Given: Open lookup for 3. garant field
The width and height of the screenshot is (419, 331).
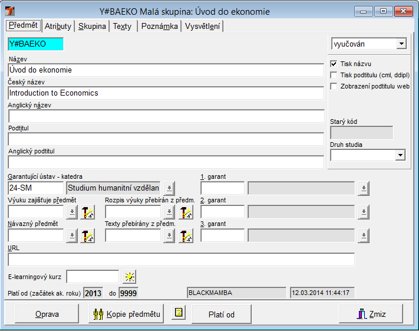Looking at the screenshot, I should pyautogui.click(x=364, y=236).
